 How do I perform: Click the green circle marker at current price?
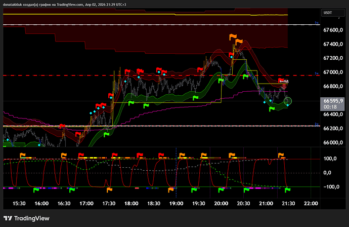pyautogui.click(x=288, y=101)
